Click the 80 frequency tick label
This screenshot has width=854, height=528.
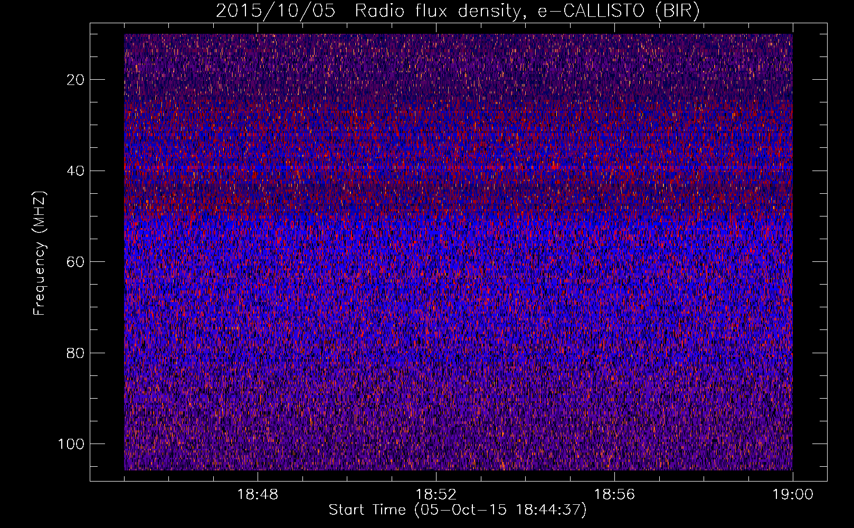point(75,353)
